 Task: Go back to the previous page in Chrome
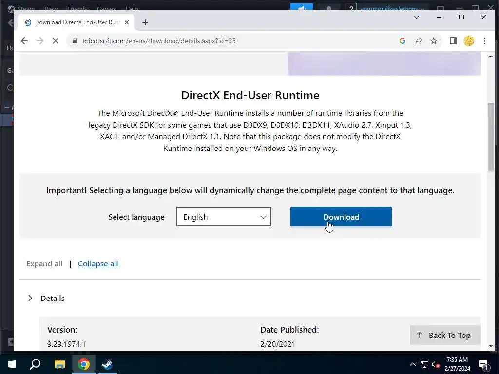(24, 41)
